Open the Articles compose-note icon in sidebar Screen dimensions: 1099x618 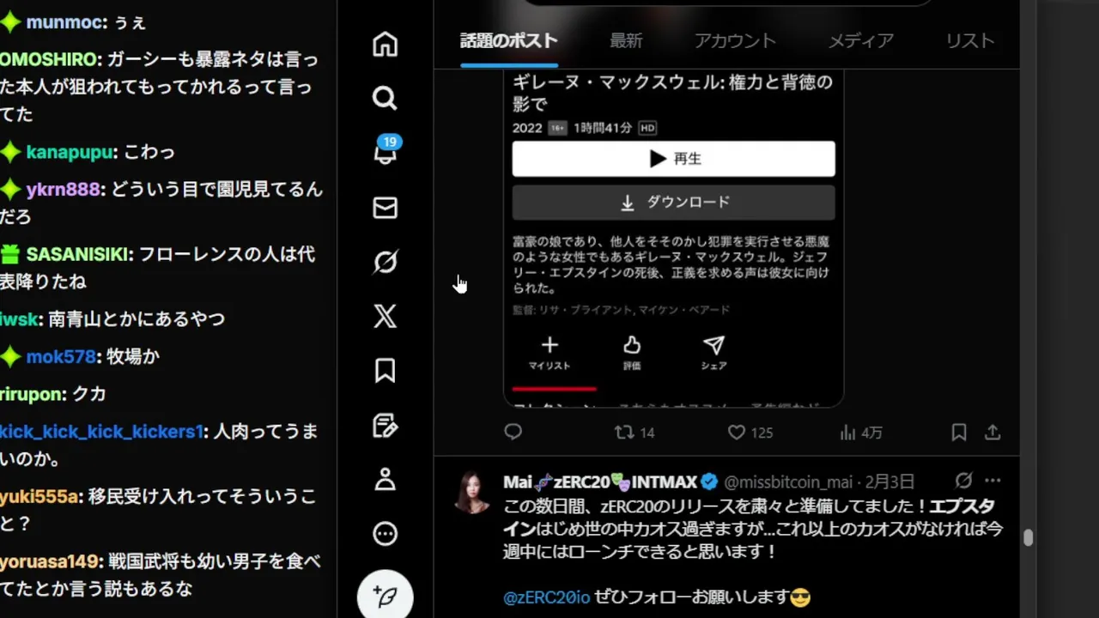pos(385,425)
